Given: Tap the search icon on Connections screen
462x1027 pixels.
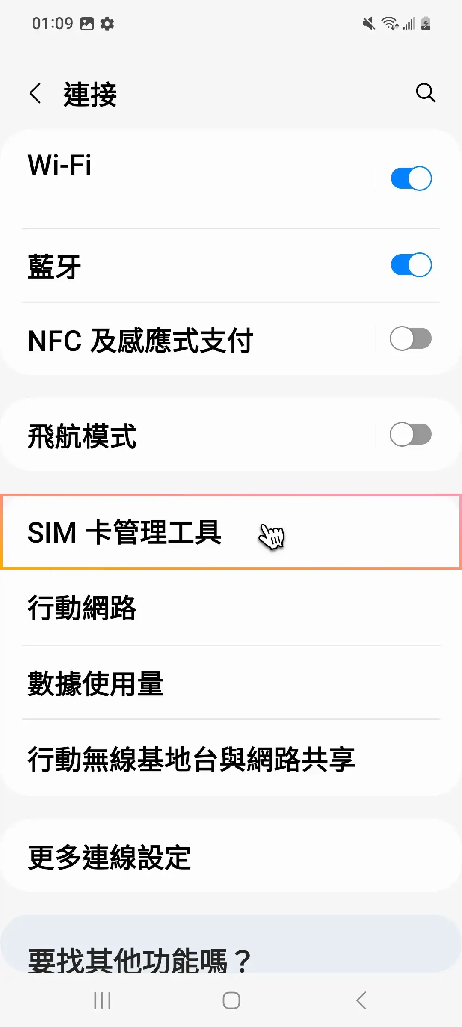Looking at the screenshot, I should click(x=426, y=93).
